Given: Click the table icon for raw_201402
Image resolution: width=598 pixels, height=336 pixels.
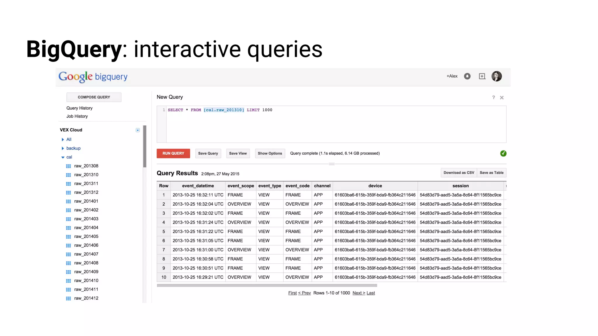Looking at the screenshot, I should click(x=69, y=210).
